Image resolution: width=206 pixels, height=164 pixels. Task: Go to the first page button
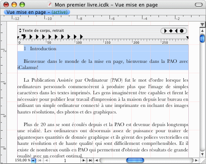pos(40,160)
